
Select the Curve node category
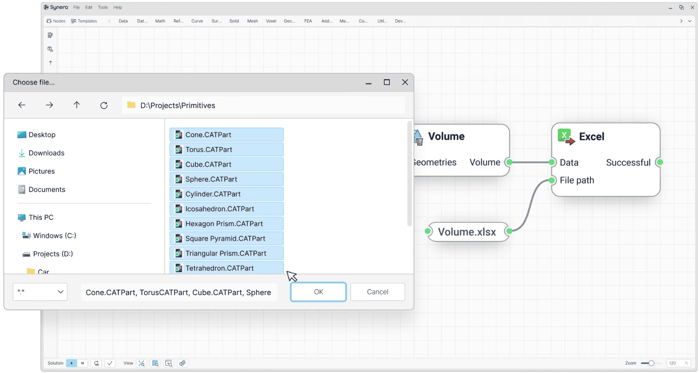click(197, 21)
